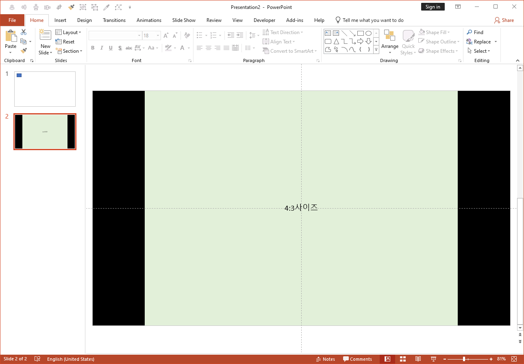Viewport: 524px width, 364px height.
Task: Switch to the Insert tab
Action: [60, 20]
